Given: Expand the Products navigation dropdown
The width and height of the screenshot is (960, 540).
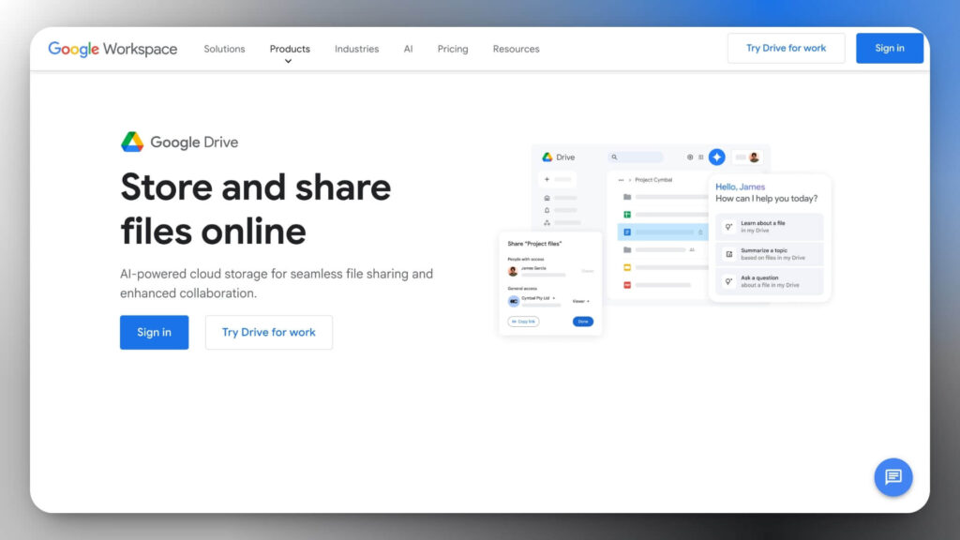Looking at the screenshot, I should 290,49.
